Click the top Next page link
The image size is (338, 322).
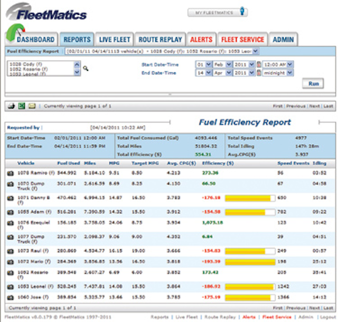click(314, 106)
